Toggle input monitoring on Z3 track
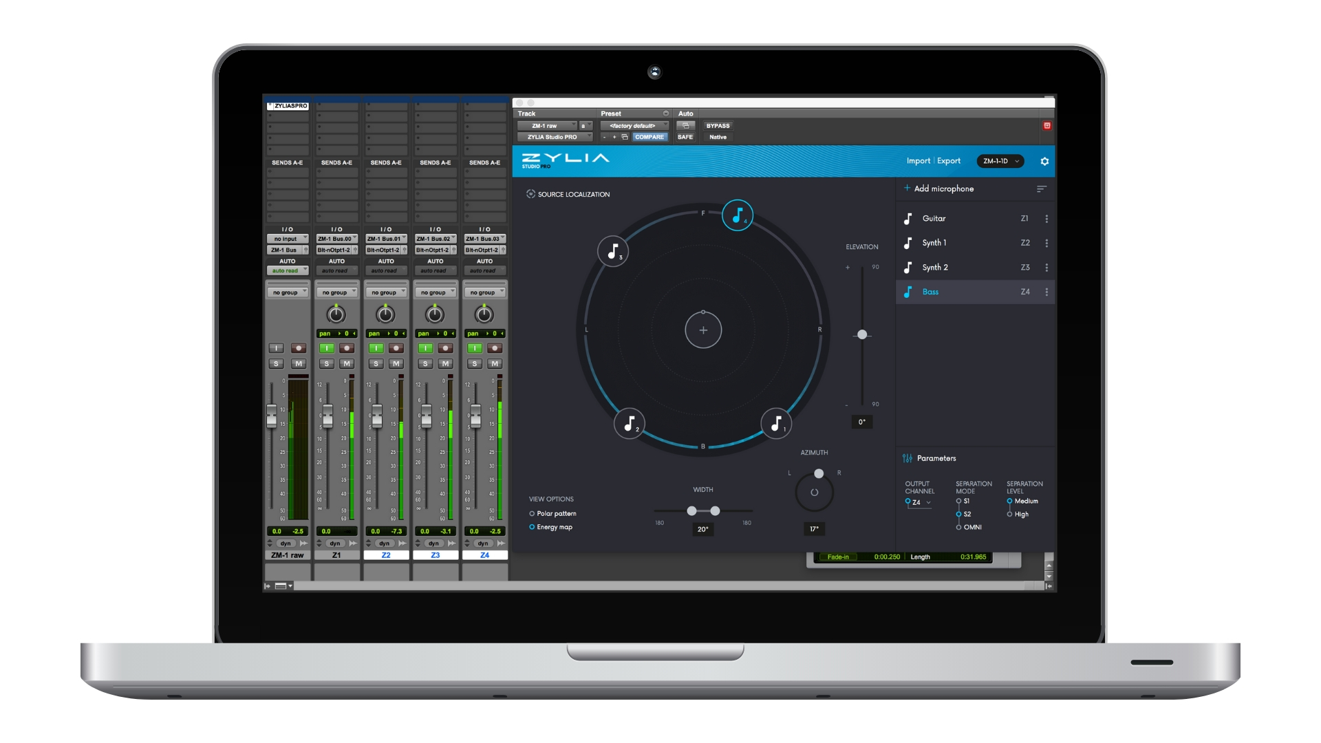Image resolution: width=1321 pixels, height=743 pixels. pyautogui.click(x=425, y=348)
